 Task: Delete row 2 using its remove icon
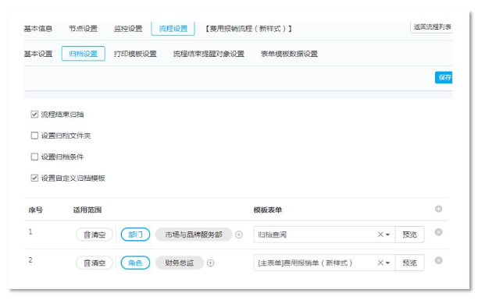point(438,260)
